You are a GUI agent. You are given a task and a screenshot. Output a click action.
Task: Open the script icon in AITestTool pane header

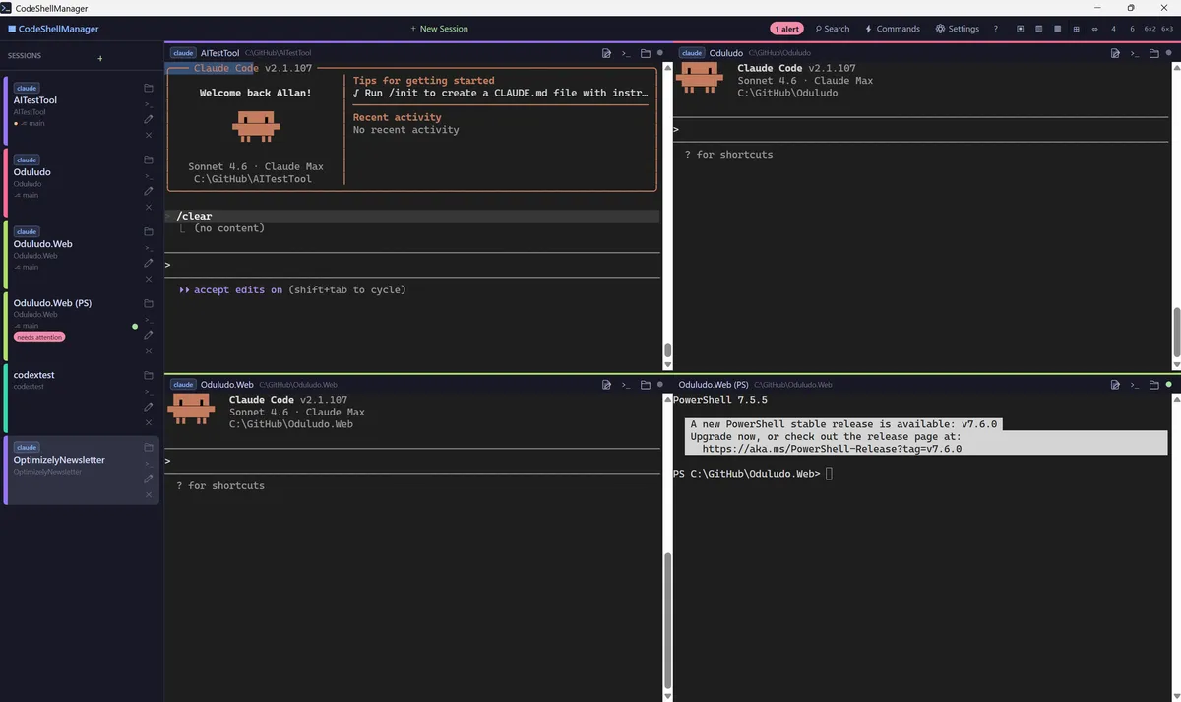tap(607, 53)
